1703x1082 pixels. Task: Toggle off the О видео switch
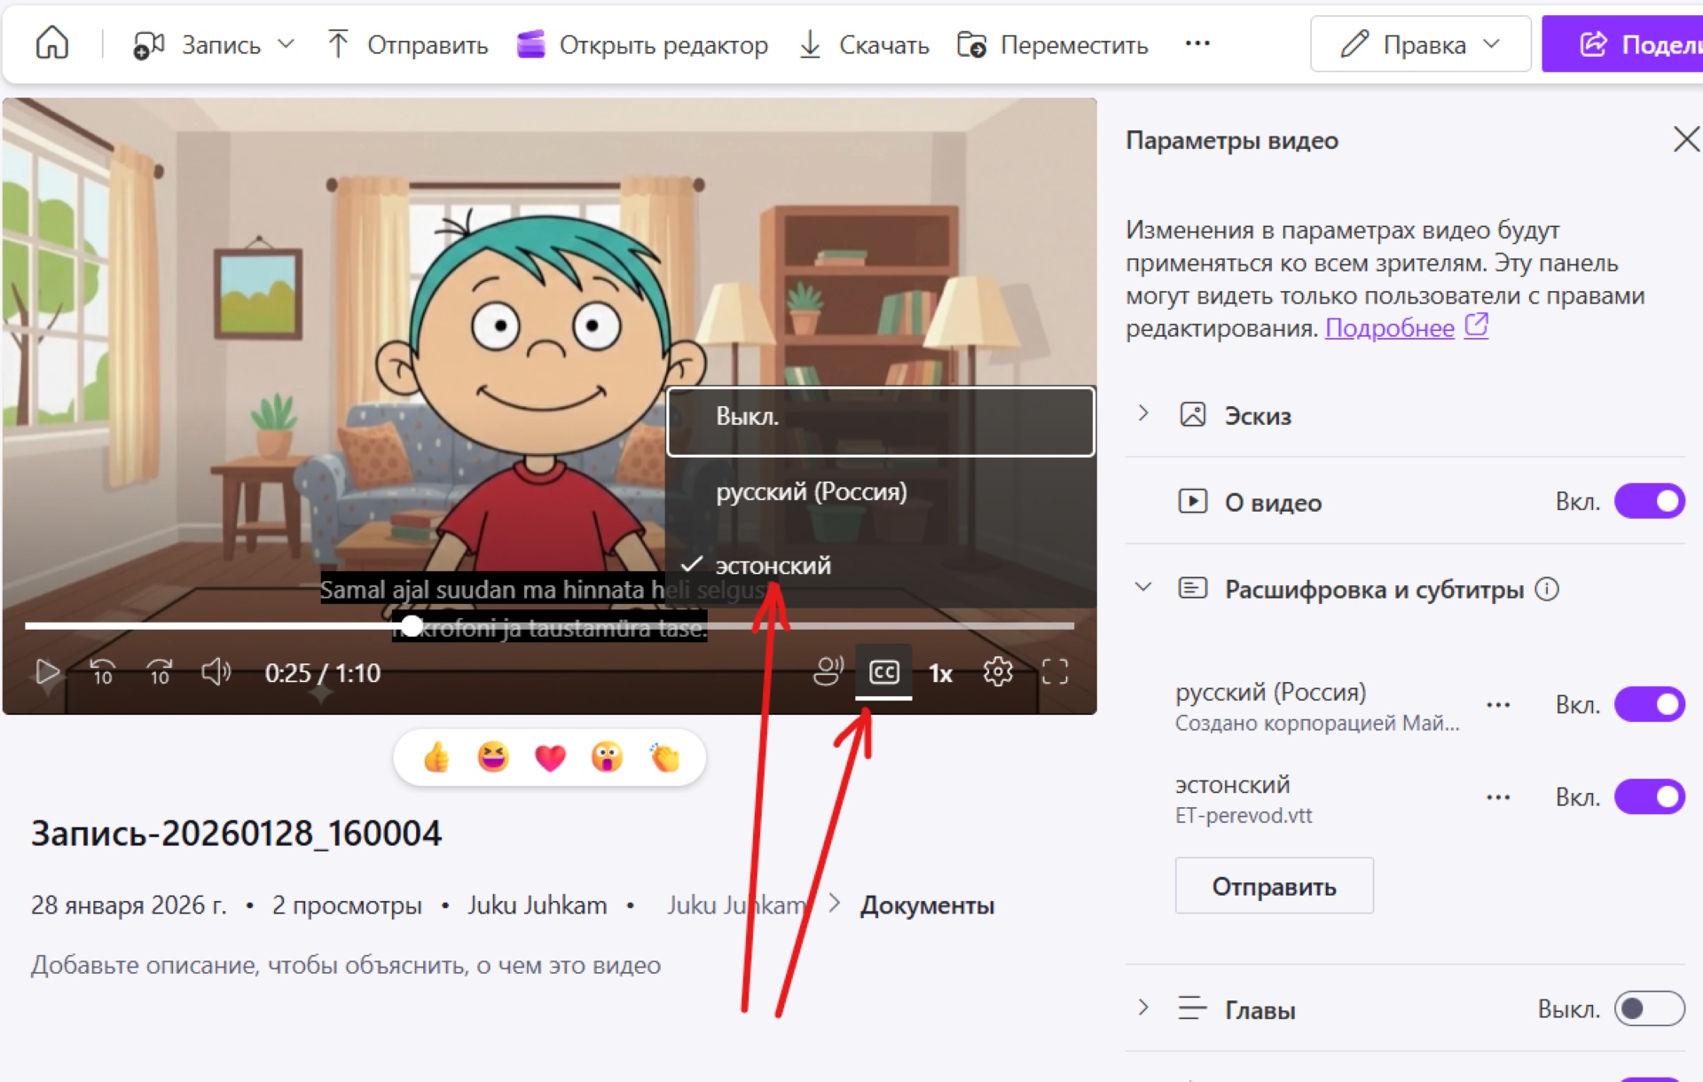point(1648,501)
